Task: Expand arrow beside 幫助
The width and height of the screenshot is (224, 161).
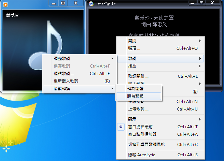Action: pos(200,41)
